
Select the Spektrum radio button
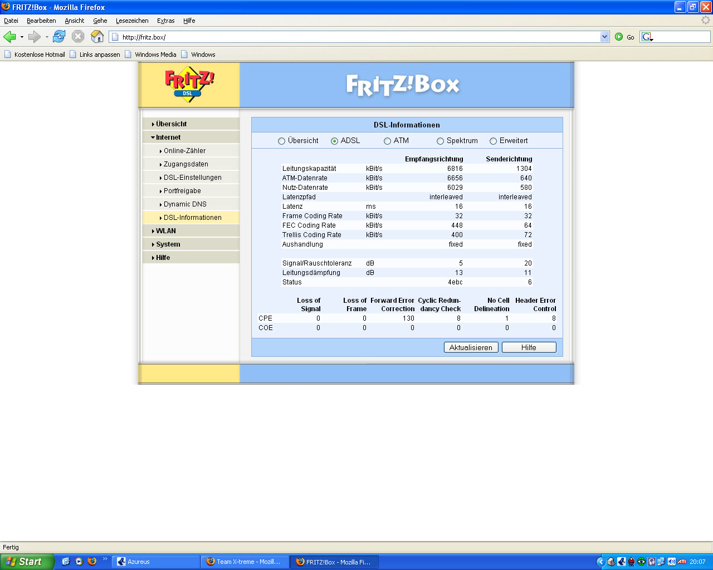[440, 141]
